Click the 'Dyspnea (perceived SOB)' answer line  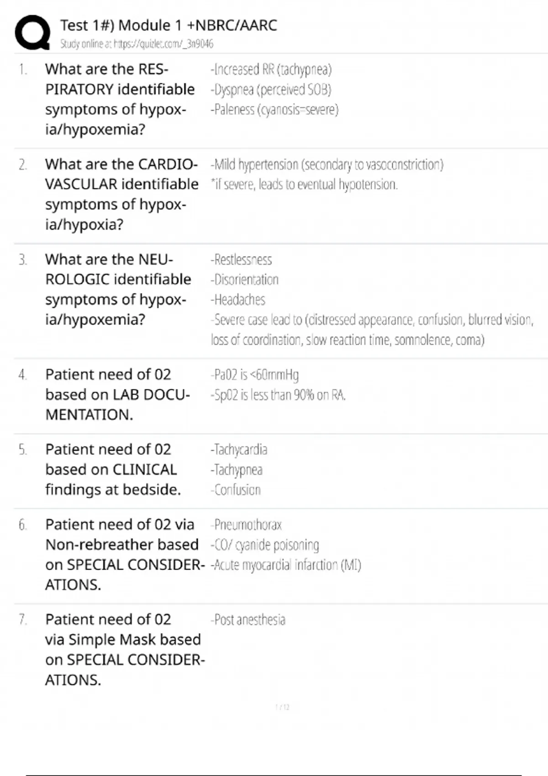(271, 89)
